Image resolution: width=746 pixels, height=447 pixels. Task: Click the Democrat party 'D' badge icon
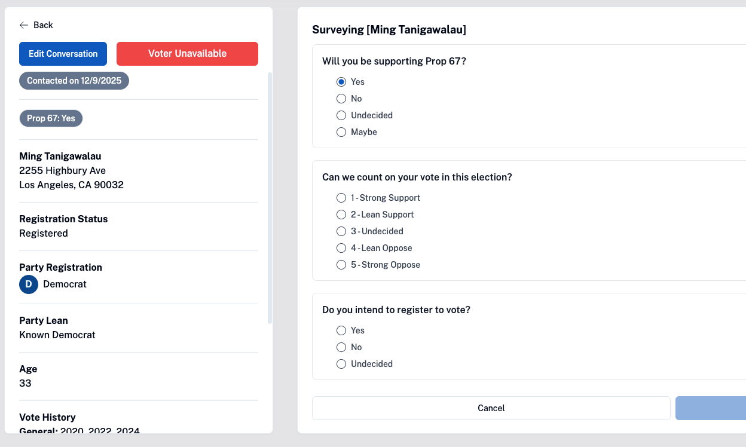coord(29,284)
